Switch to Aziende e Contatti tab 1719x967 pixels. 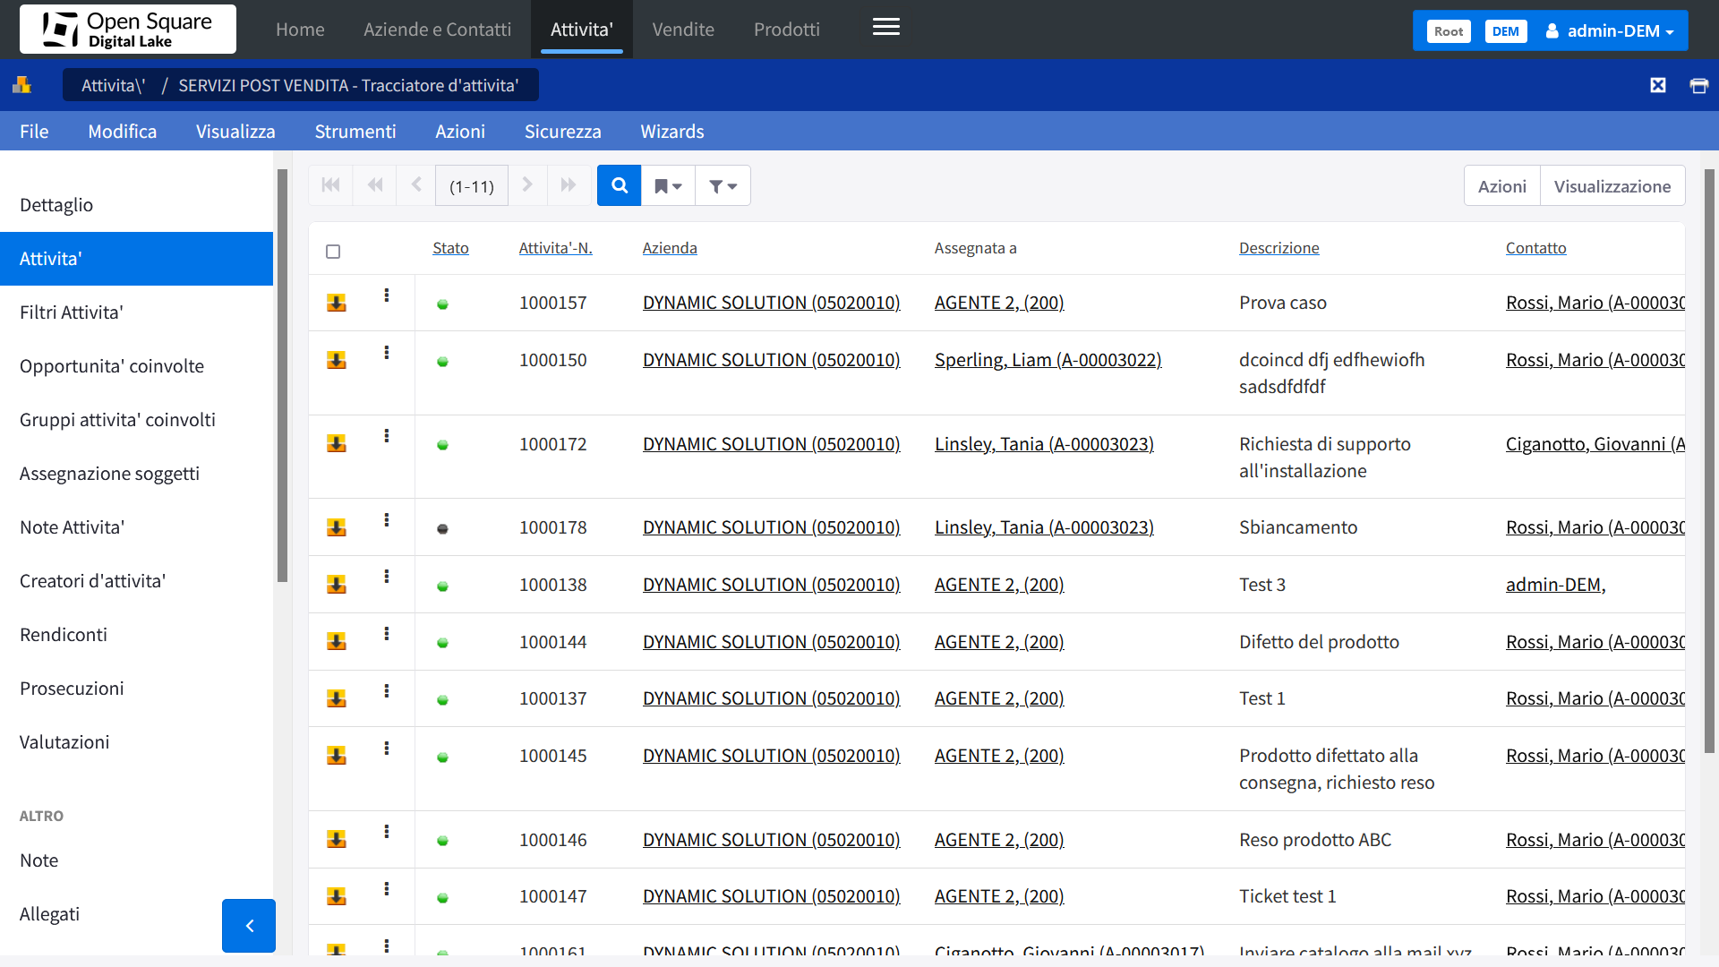pyautogui.click(x=437, y=30)
